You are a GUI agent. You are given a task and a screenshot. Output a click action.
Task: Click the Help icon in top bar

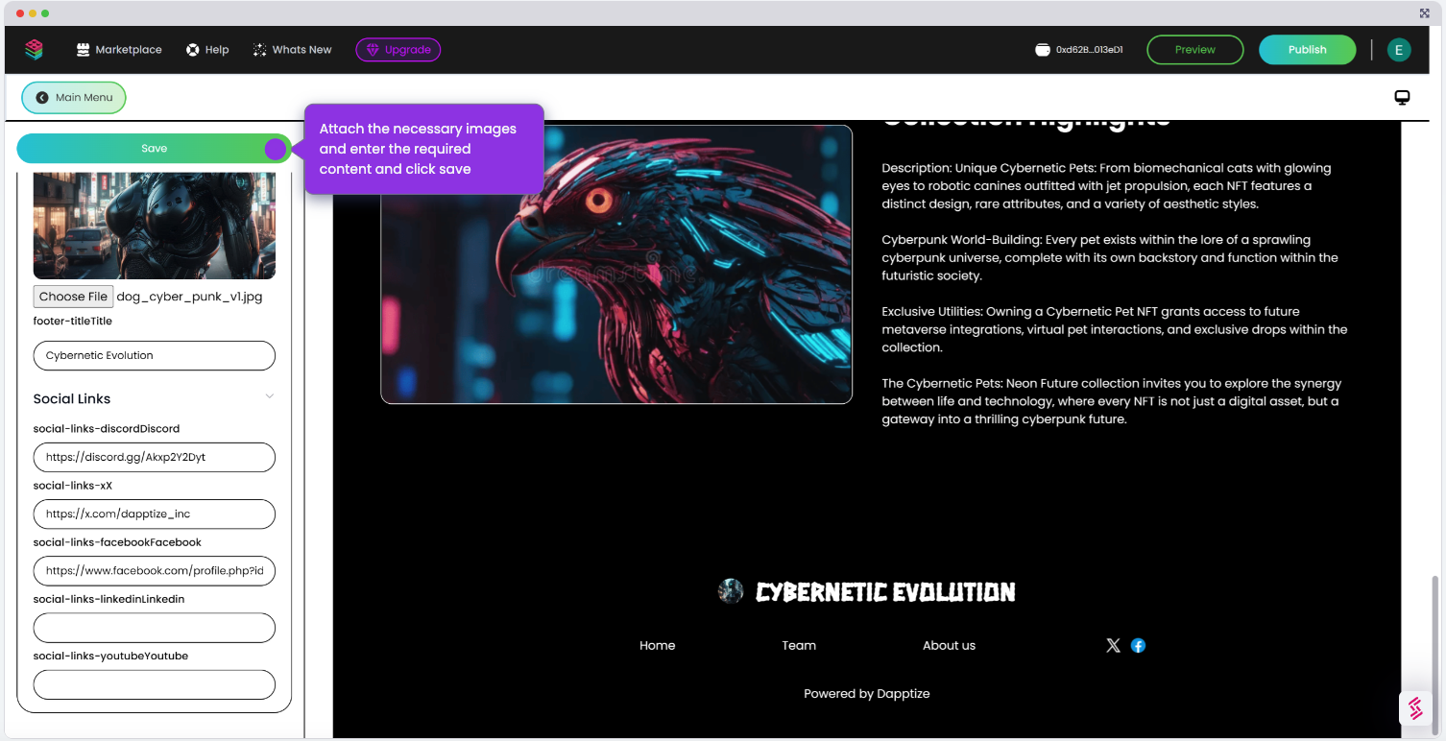click(192, 49)
